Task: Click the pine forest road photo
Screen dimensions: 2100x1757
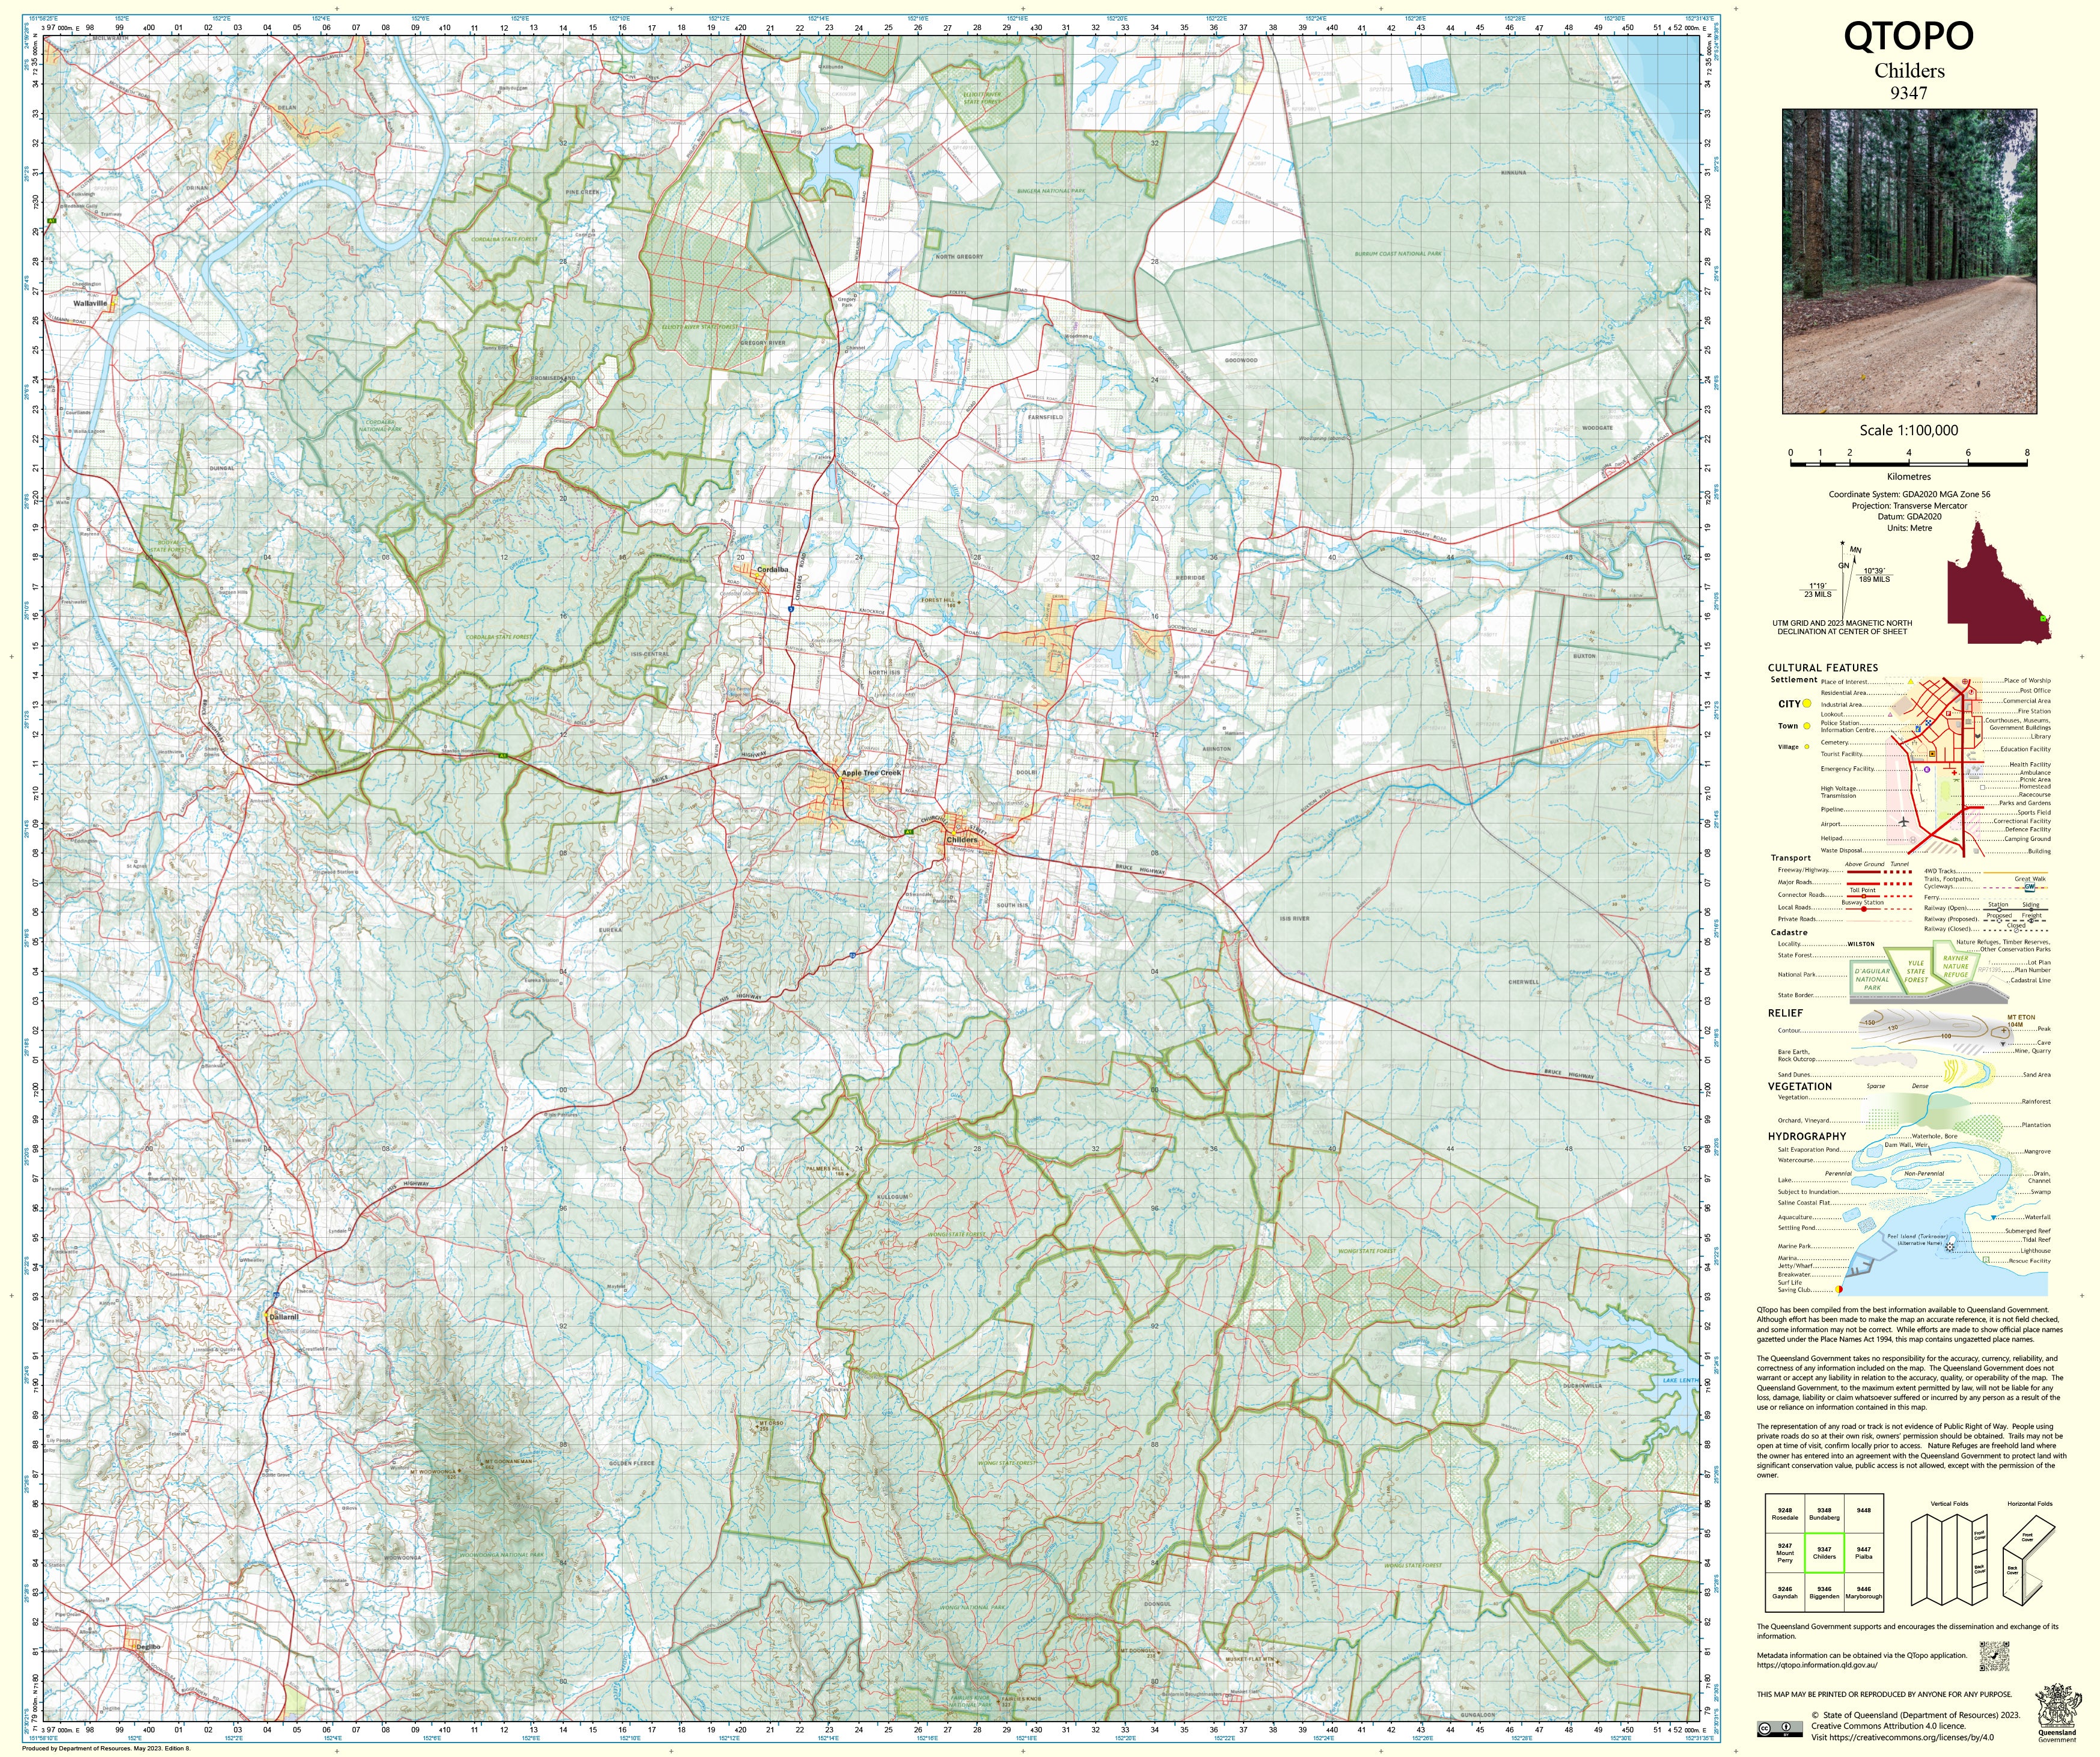Action: pyautogui.click(x=1909, y=261)
